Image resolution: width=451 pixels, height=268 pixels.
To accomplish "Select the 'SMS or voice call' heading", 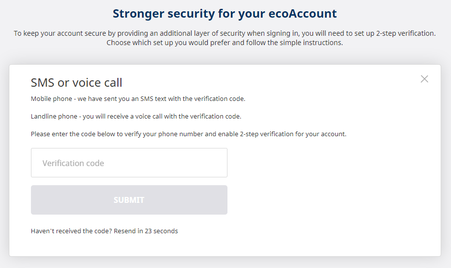I will pyautogui.click(x=77, y=83).
